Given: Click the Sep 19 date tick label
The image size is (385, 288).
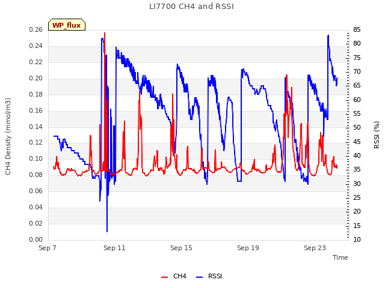Looking at the screenshot, I should pyautogui.click(x=248, y=248).
